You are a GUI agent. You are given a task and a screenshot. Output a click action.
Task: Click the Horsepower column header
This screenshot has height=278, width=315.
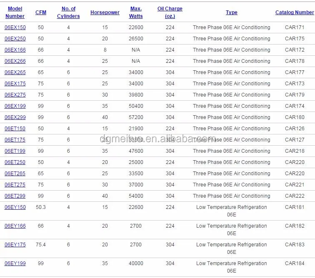tap(105, 12)
